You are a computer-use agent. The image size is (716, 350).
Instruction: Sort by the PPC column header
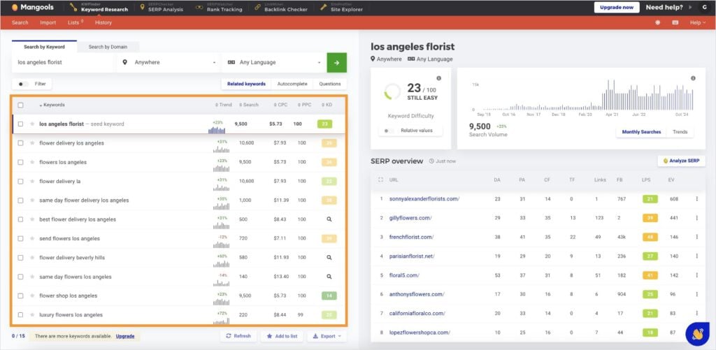[304, 105]
